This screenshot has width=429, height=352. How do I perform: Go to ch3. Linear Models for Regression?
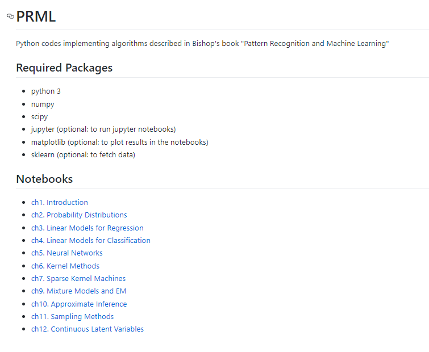[x=87, y=228]
